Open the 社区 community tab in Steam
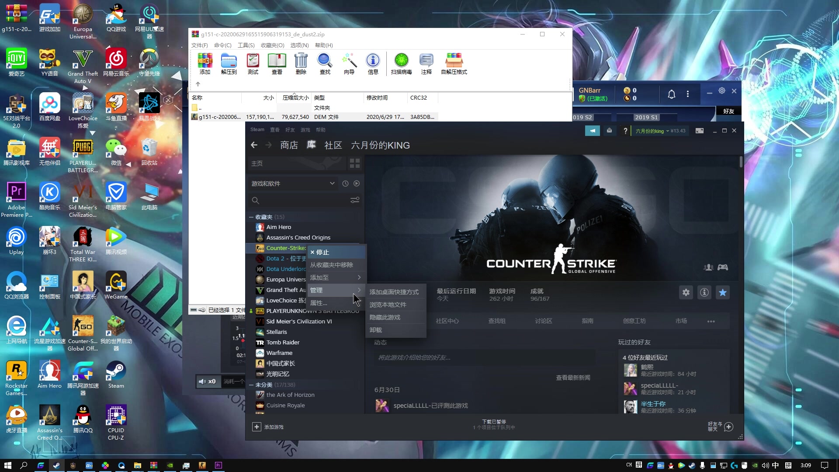839x472 pixels. (333, 145)
